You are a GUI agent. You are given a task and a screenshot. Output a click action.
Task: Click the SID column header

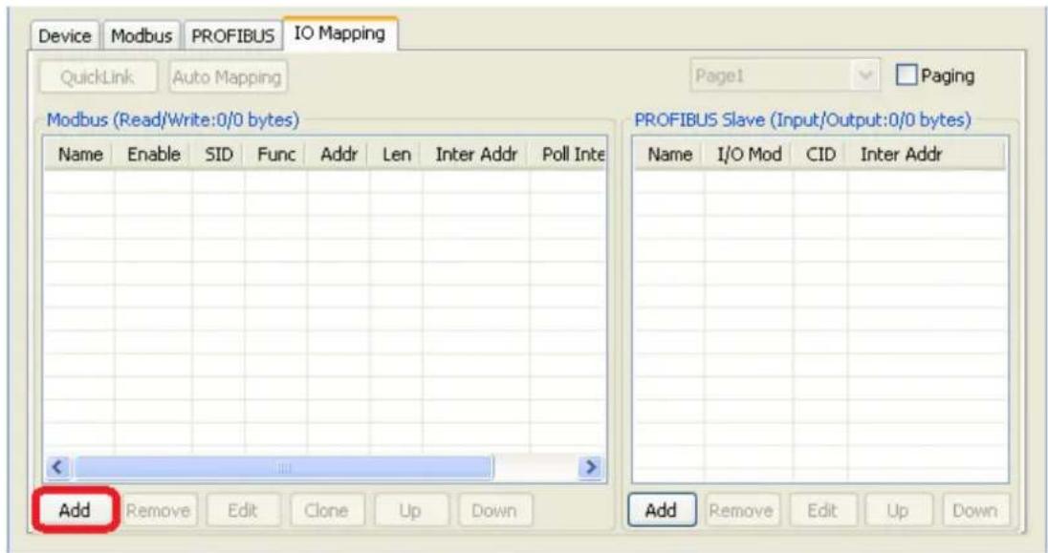(x=219, y=155)
